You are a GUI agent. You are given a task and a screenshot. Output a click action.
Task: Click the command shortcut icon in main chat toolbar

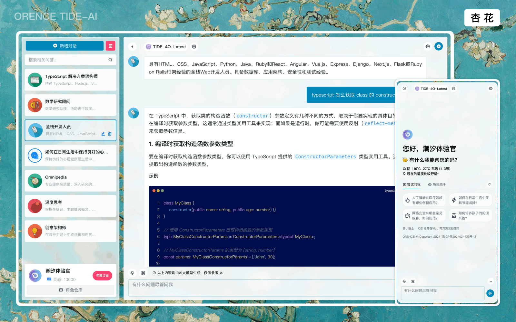coord(143,273)
